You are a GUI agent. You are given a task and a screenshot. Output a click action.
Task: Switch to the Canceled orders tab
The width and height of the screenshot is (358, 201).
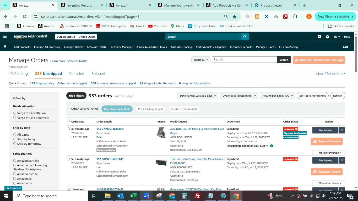(77, 74)
